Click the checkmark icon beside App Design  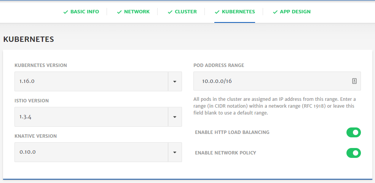[275, 12]
